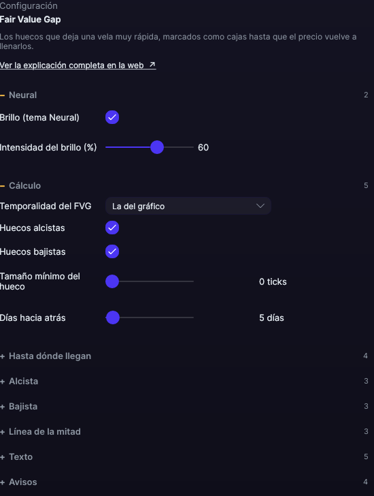
Task: Collapse the Cálculo section minus icon
Action: (x=3, y=186)
